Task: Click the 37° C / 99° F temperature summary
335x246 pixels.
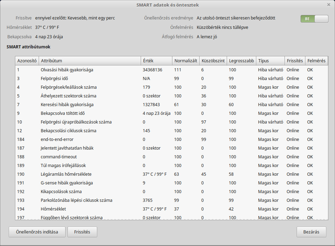Action: point(47,27)
